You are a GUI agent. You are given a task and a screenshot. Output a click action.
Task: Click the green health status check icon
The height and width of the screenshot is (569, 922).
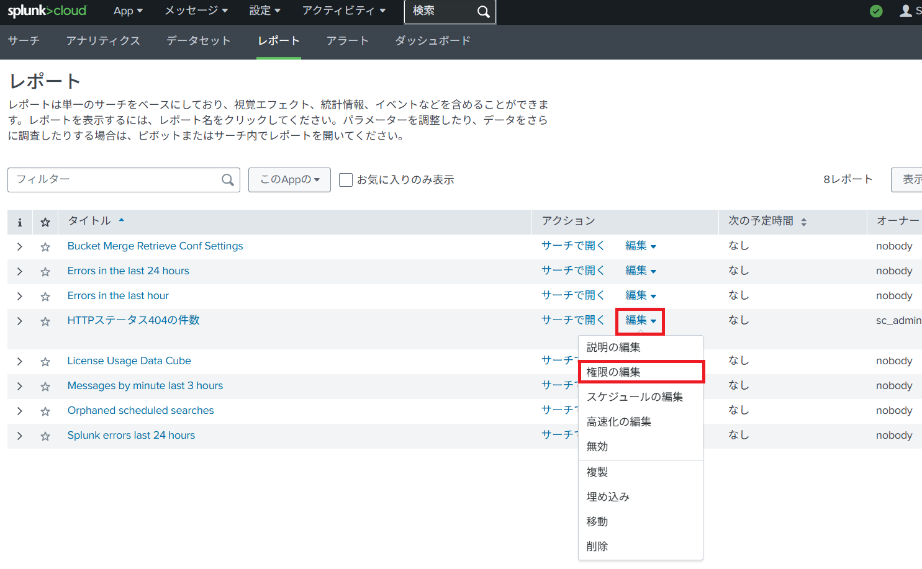876,11
